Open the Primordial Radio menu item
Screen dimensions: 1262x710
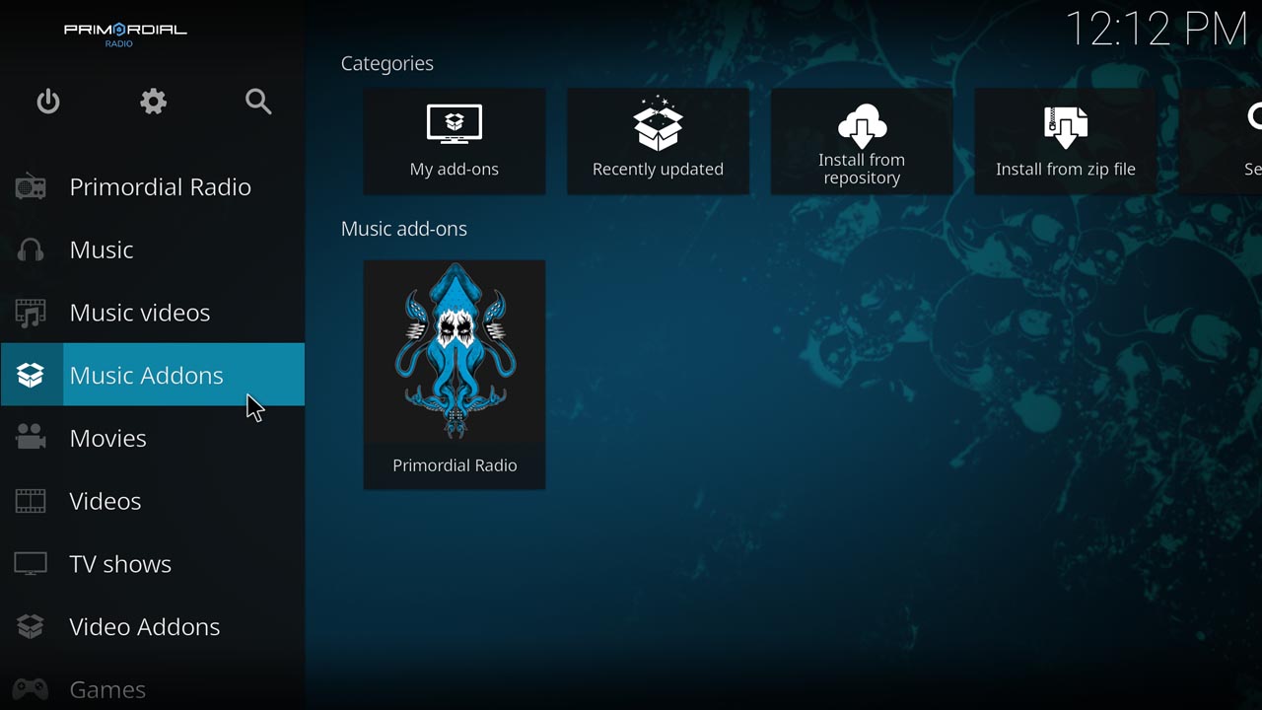tap(152, 186)
